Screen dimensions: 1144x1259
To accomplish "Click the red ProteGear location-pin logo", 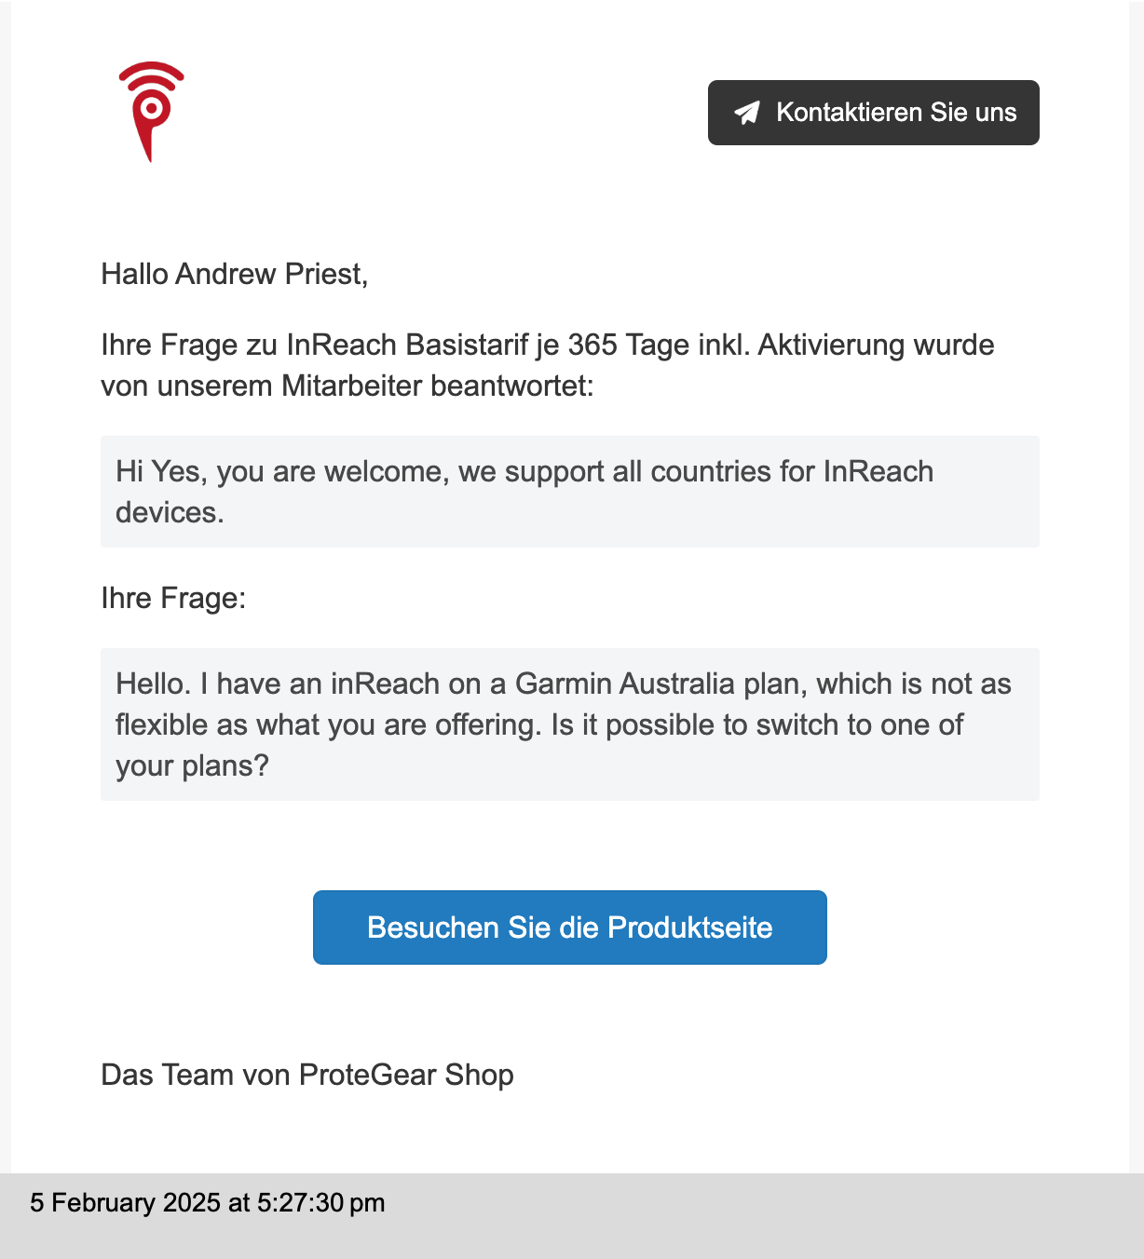I will [151, 112].
